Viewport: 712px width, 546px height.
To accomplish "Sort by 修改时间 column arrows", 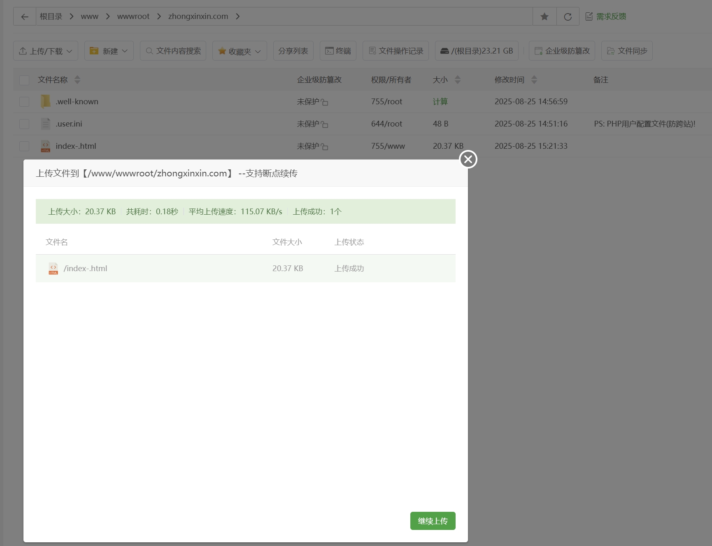I will [534, 80].
